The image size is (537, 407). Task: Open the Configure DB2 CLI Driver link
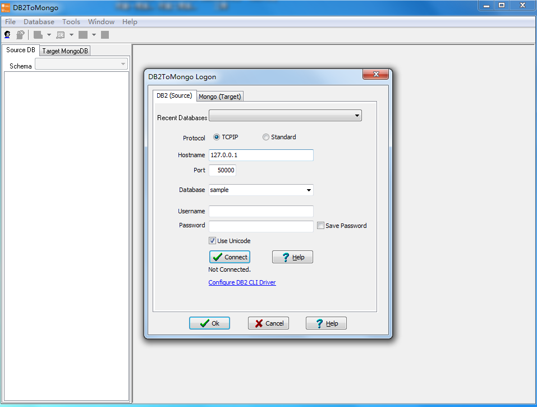click(242, 282)
